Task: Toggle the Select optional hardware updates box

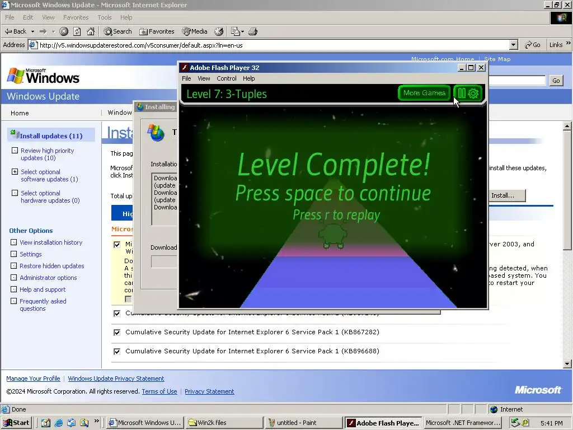Action: tap(15, 193)
